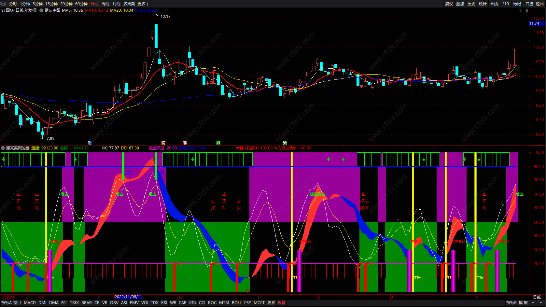Viewport: 546px width, 307px height.
Task: Open the main chart indicator dropdown arrow
Action: click(x=41, y=10)
